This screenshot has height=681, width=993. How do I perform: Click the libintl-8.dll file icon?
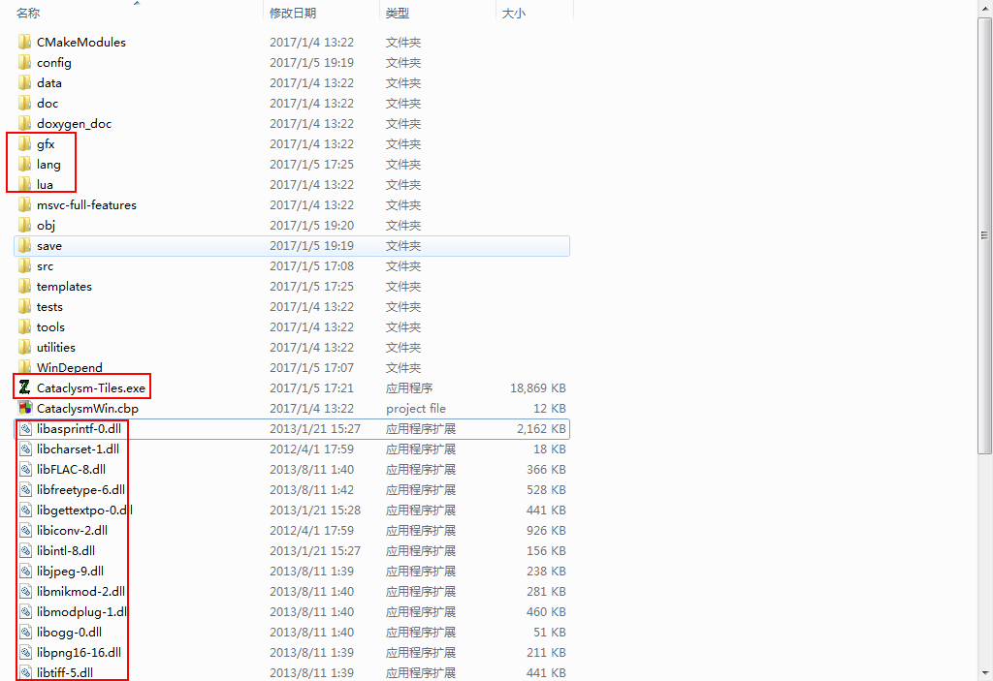click(x=24, y=550)
